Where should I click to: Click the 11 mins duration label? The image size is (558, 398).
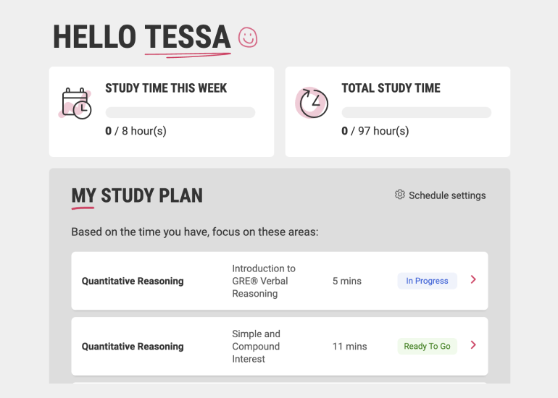(349, 347)
